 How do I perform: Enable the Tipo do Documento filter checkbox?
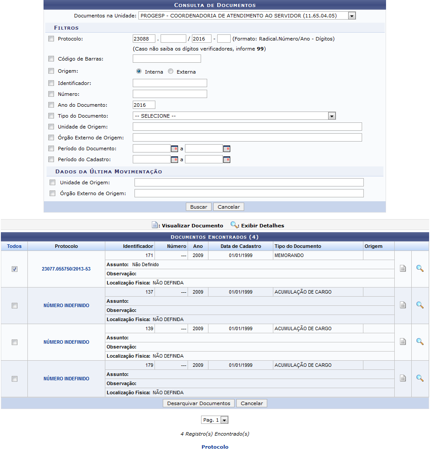(51, 115)
